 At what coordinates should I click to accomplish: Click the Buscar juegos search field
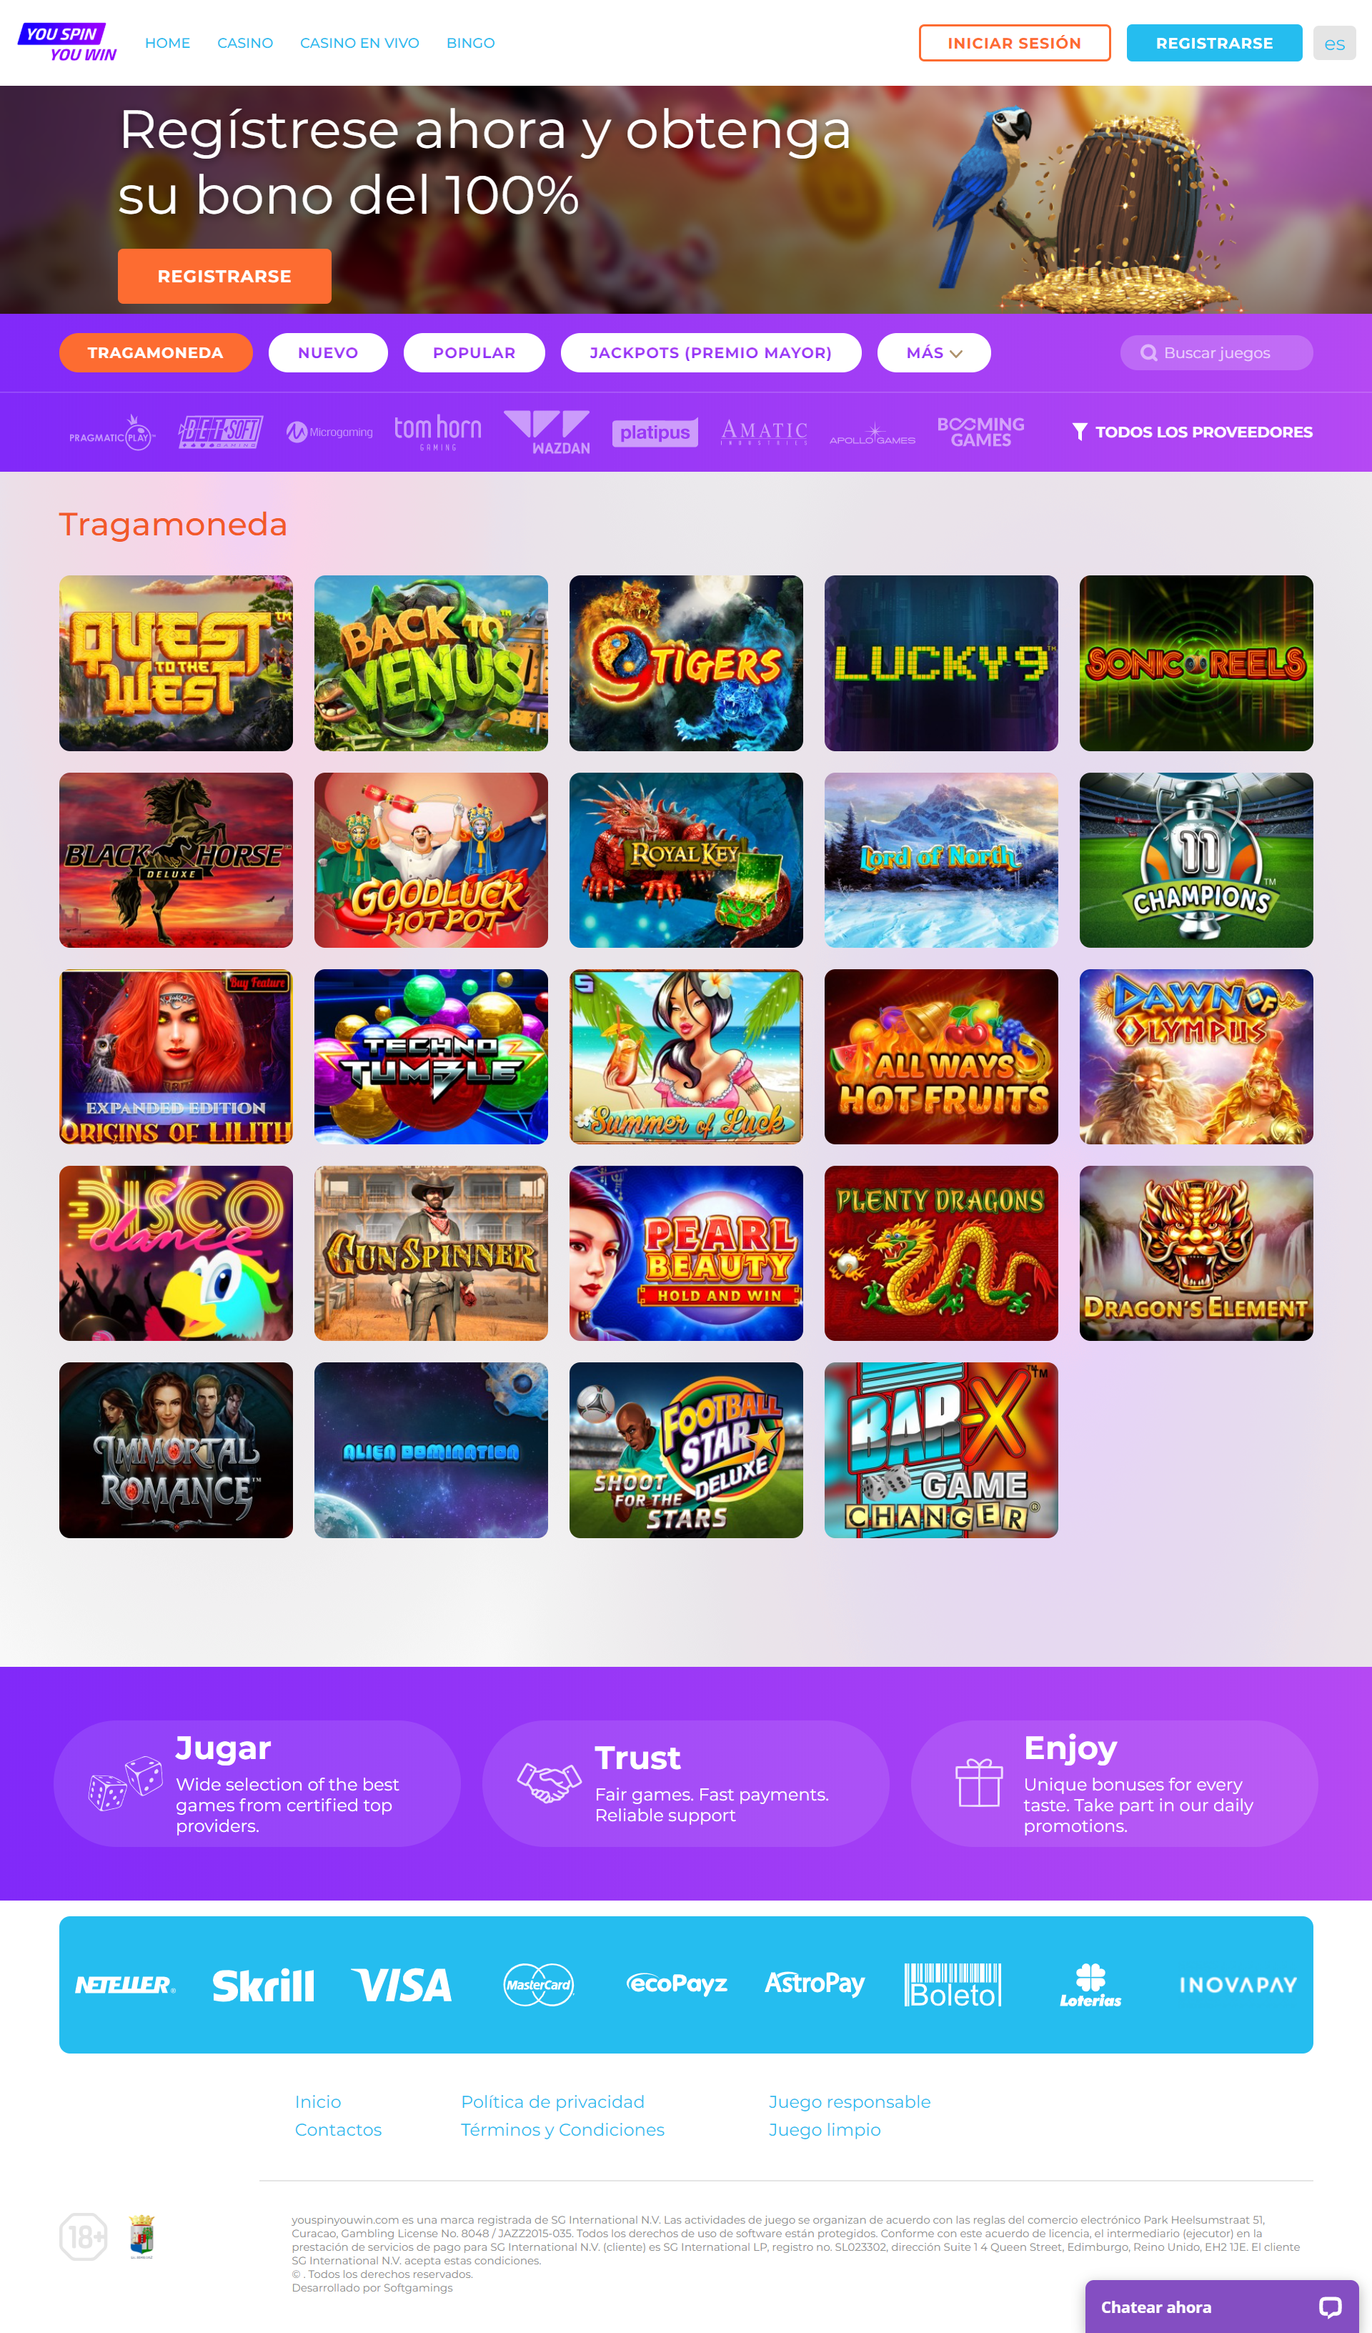click(x=1216, y=352)
